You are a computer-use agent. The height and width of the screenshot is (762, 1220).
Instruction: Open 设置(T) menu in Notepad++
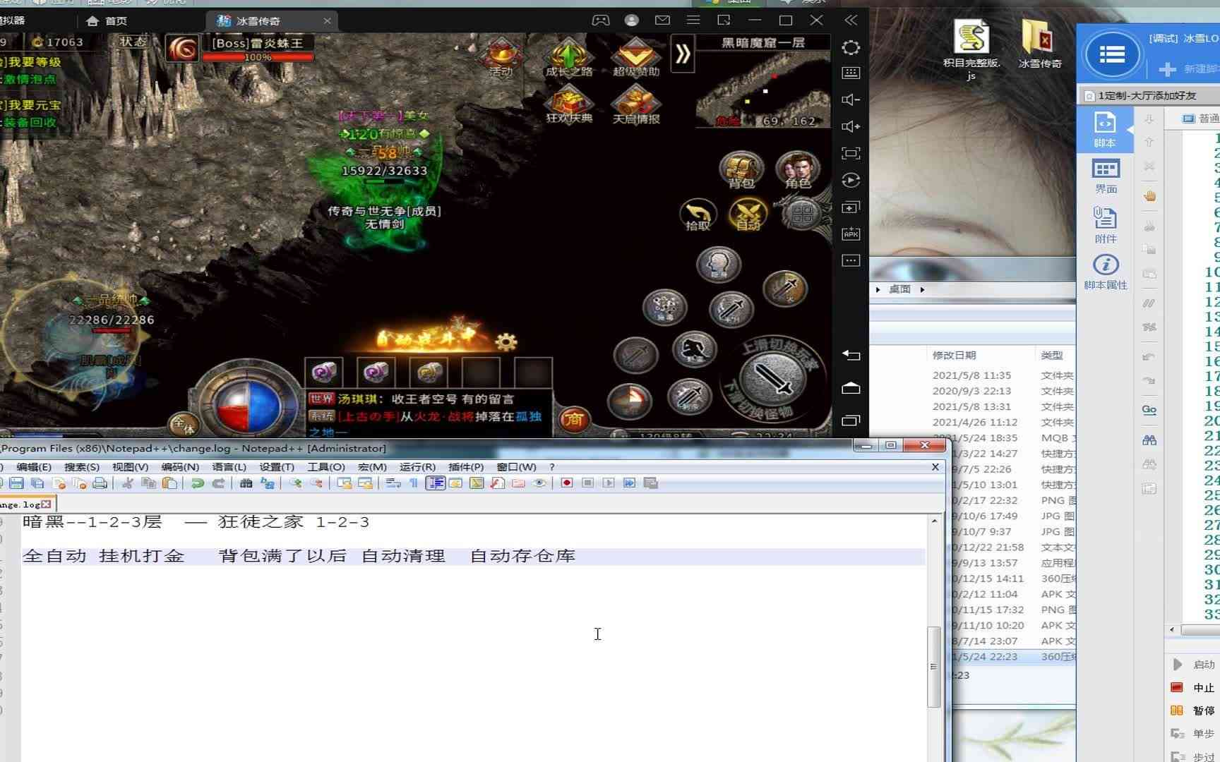pos(277,467)
